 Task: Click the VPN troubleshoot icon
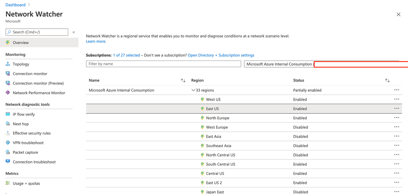(x=8, y=143)
